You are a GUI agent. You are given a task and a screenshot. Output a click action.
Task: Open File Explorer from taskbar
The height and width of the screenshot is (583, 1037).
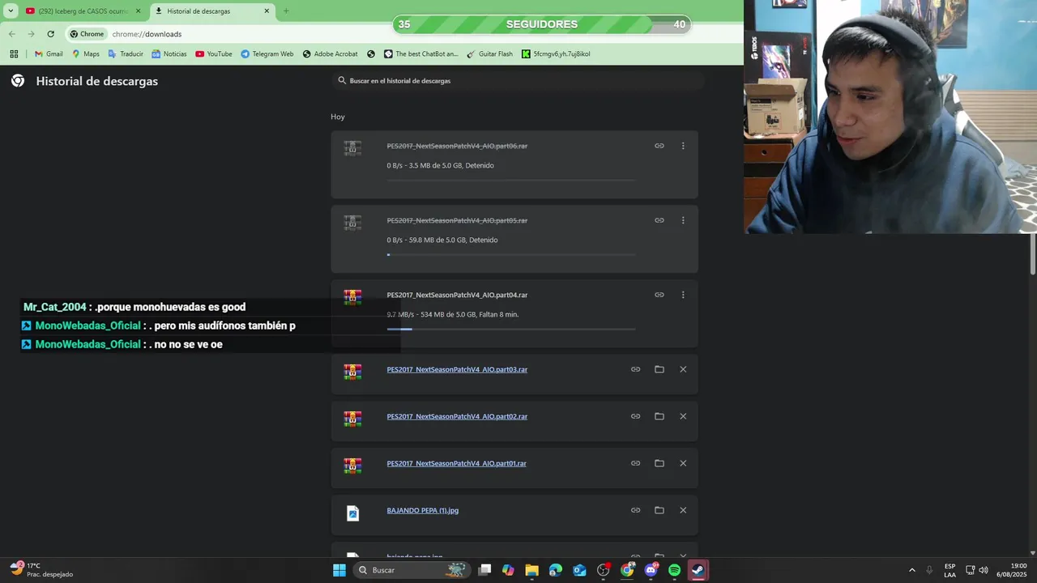(531, 570)
